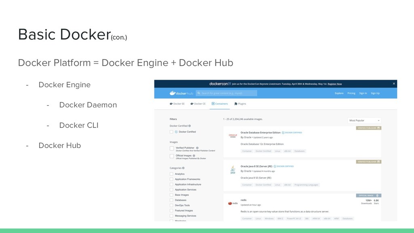
Task: Click the Sign Up link
Action: click(375, 93)
